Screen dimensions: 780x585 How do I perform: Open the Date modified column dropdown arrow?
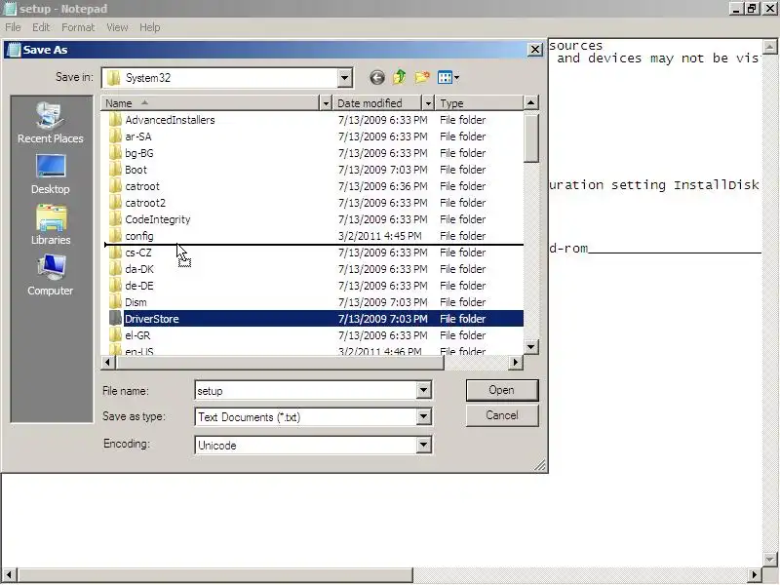[428, 103]
